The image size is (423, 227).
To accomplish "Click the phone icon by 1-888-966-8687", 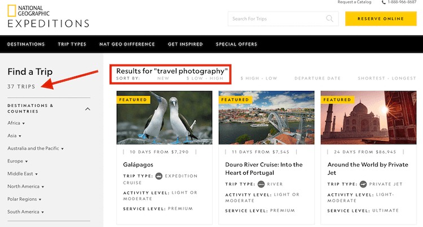I will click(384, 2).
